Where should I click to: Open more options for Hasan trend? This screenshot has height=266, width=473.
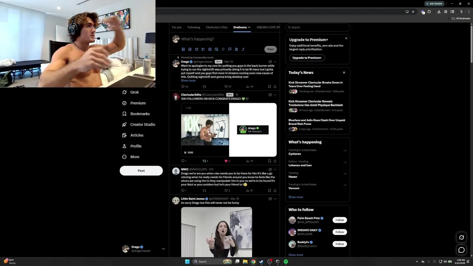pos(345,174)
